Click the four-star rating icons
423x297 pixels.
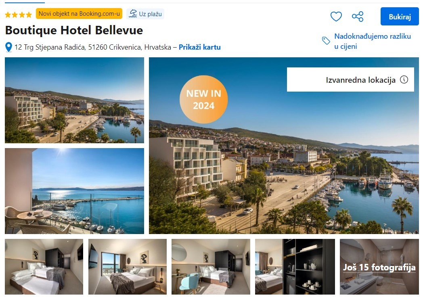tap(18, 15)
